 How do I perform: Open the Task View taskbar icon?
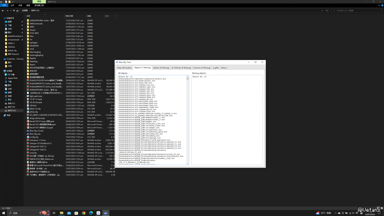pos(54,213)
